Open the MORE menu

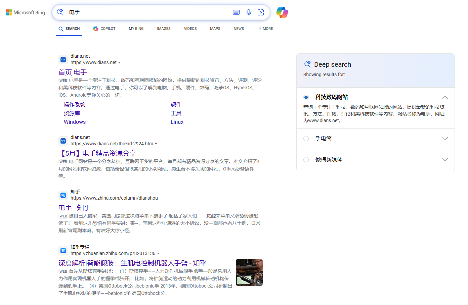coord(265,29)
